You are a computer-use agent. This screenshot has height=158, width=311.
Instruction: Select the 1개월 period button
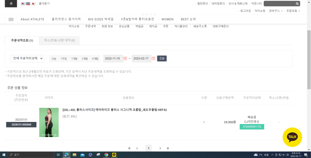(x=74, y=59)
